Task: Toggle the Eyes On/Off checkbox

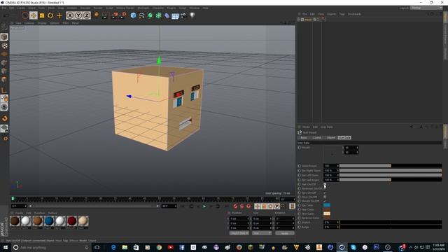Action: [x=325, y=193]
